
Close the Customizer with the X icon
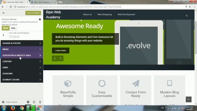click(3, 13)
